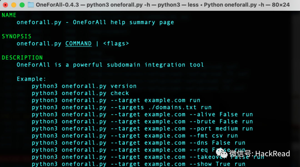Click the "--fmt csv" option text
This screenshot has width=300, height=167.
click(206, 136)
